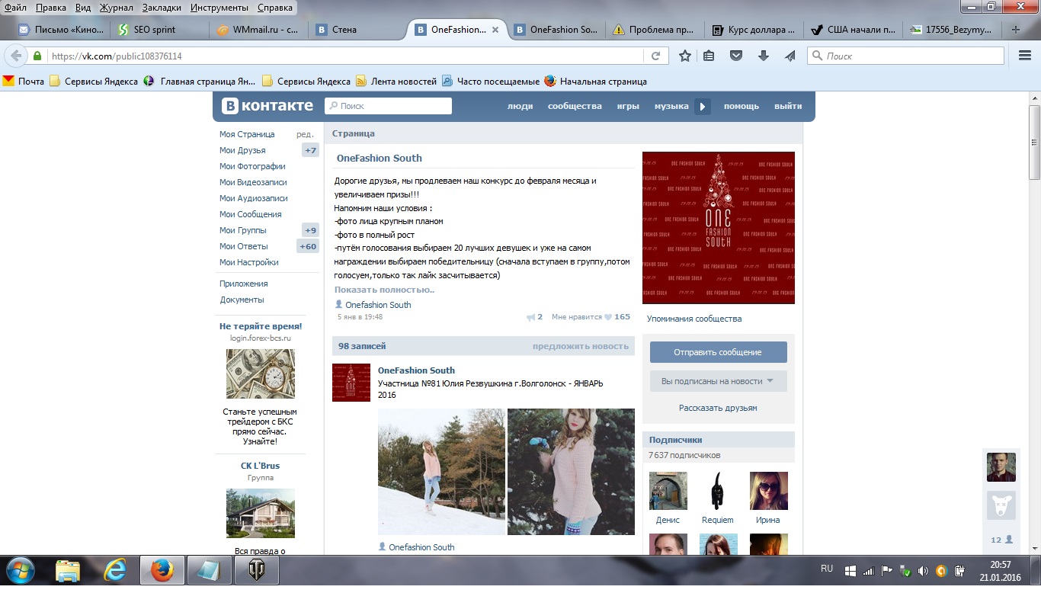This screenshot has height=593, width=1041.
Task: Click the +60 counter next to Мои Ответы
Action: (x=308, y=246)
